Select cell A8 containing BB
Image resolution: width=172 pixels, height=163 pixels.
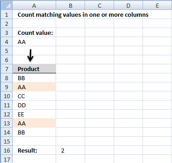[34, 78]
